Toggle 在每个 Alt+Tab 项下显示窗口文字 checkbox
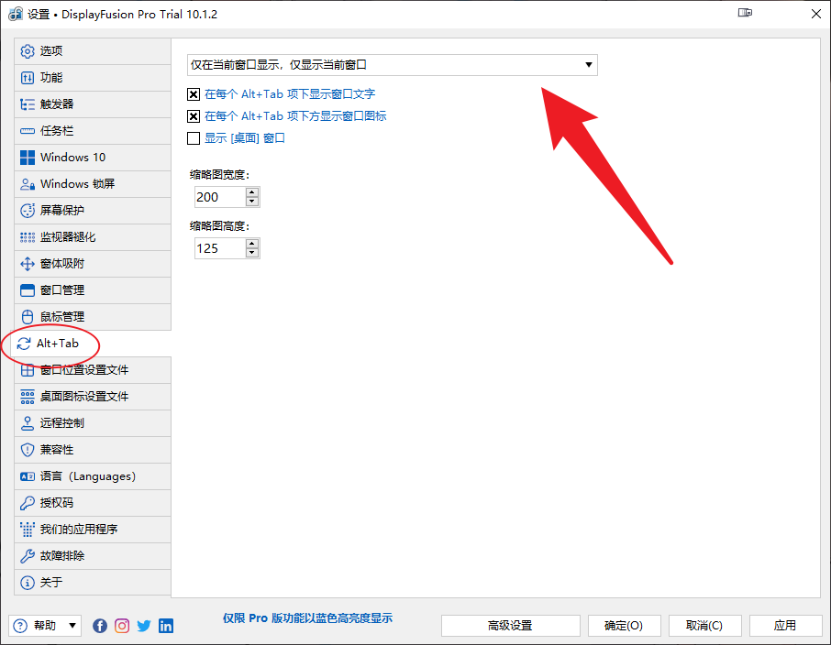Viewport: 831px width, 645px height. coord(194,94)
